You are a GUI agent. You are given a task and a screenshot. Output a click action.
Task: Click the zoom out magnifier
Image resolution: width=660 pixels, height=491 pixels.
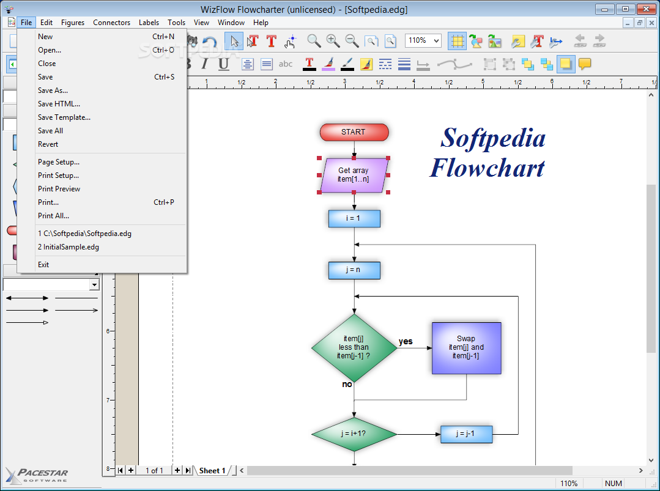(x=352, y=41)
